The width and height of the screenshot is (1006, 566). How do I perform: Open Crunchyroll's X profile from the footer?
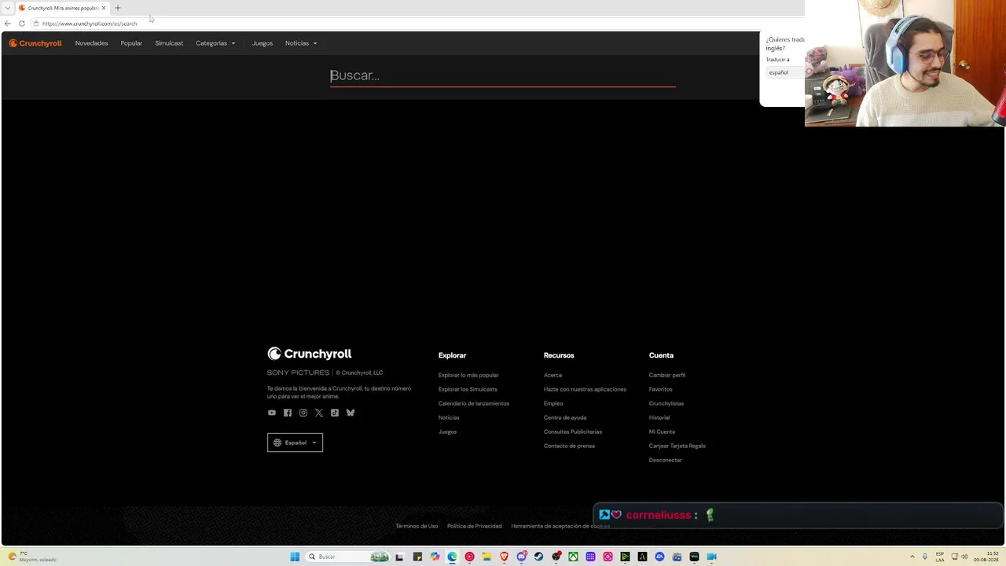pyautogui.click(x=319, y=413)
